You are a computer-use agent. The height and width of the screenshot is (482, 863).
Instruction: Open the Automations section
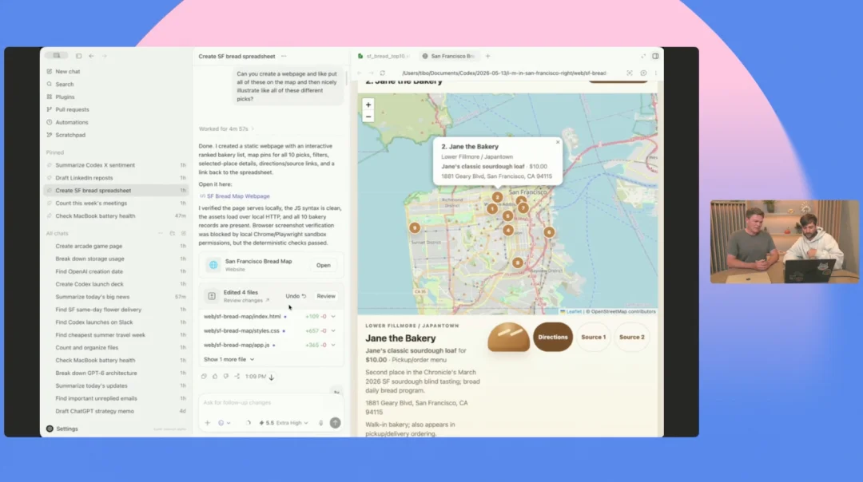tap(66, 122)
